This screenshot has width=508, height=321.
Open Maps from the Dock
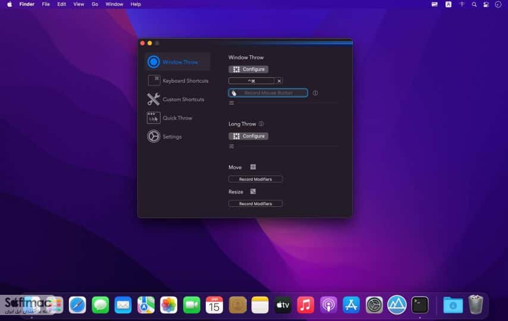pos(146,305)
